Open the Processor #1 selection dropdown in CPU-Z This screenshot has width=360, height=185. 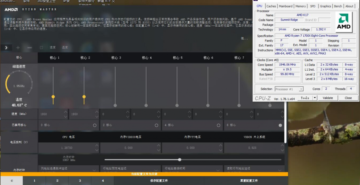[x=289, y=89]
